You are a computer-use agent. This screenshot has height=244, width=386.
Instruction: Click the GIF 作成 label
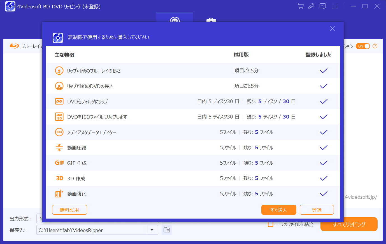tap(77, 163)
